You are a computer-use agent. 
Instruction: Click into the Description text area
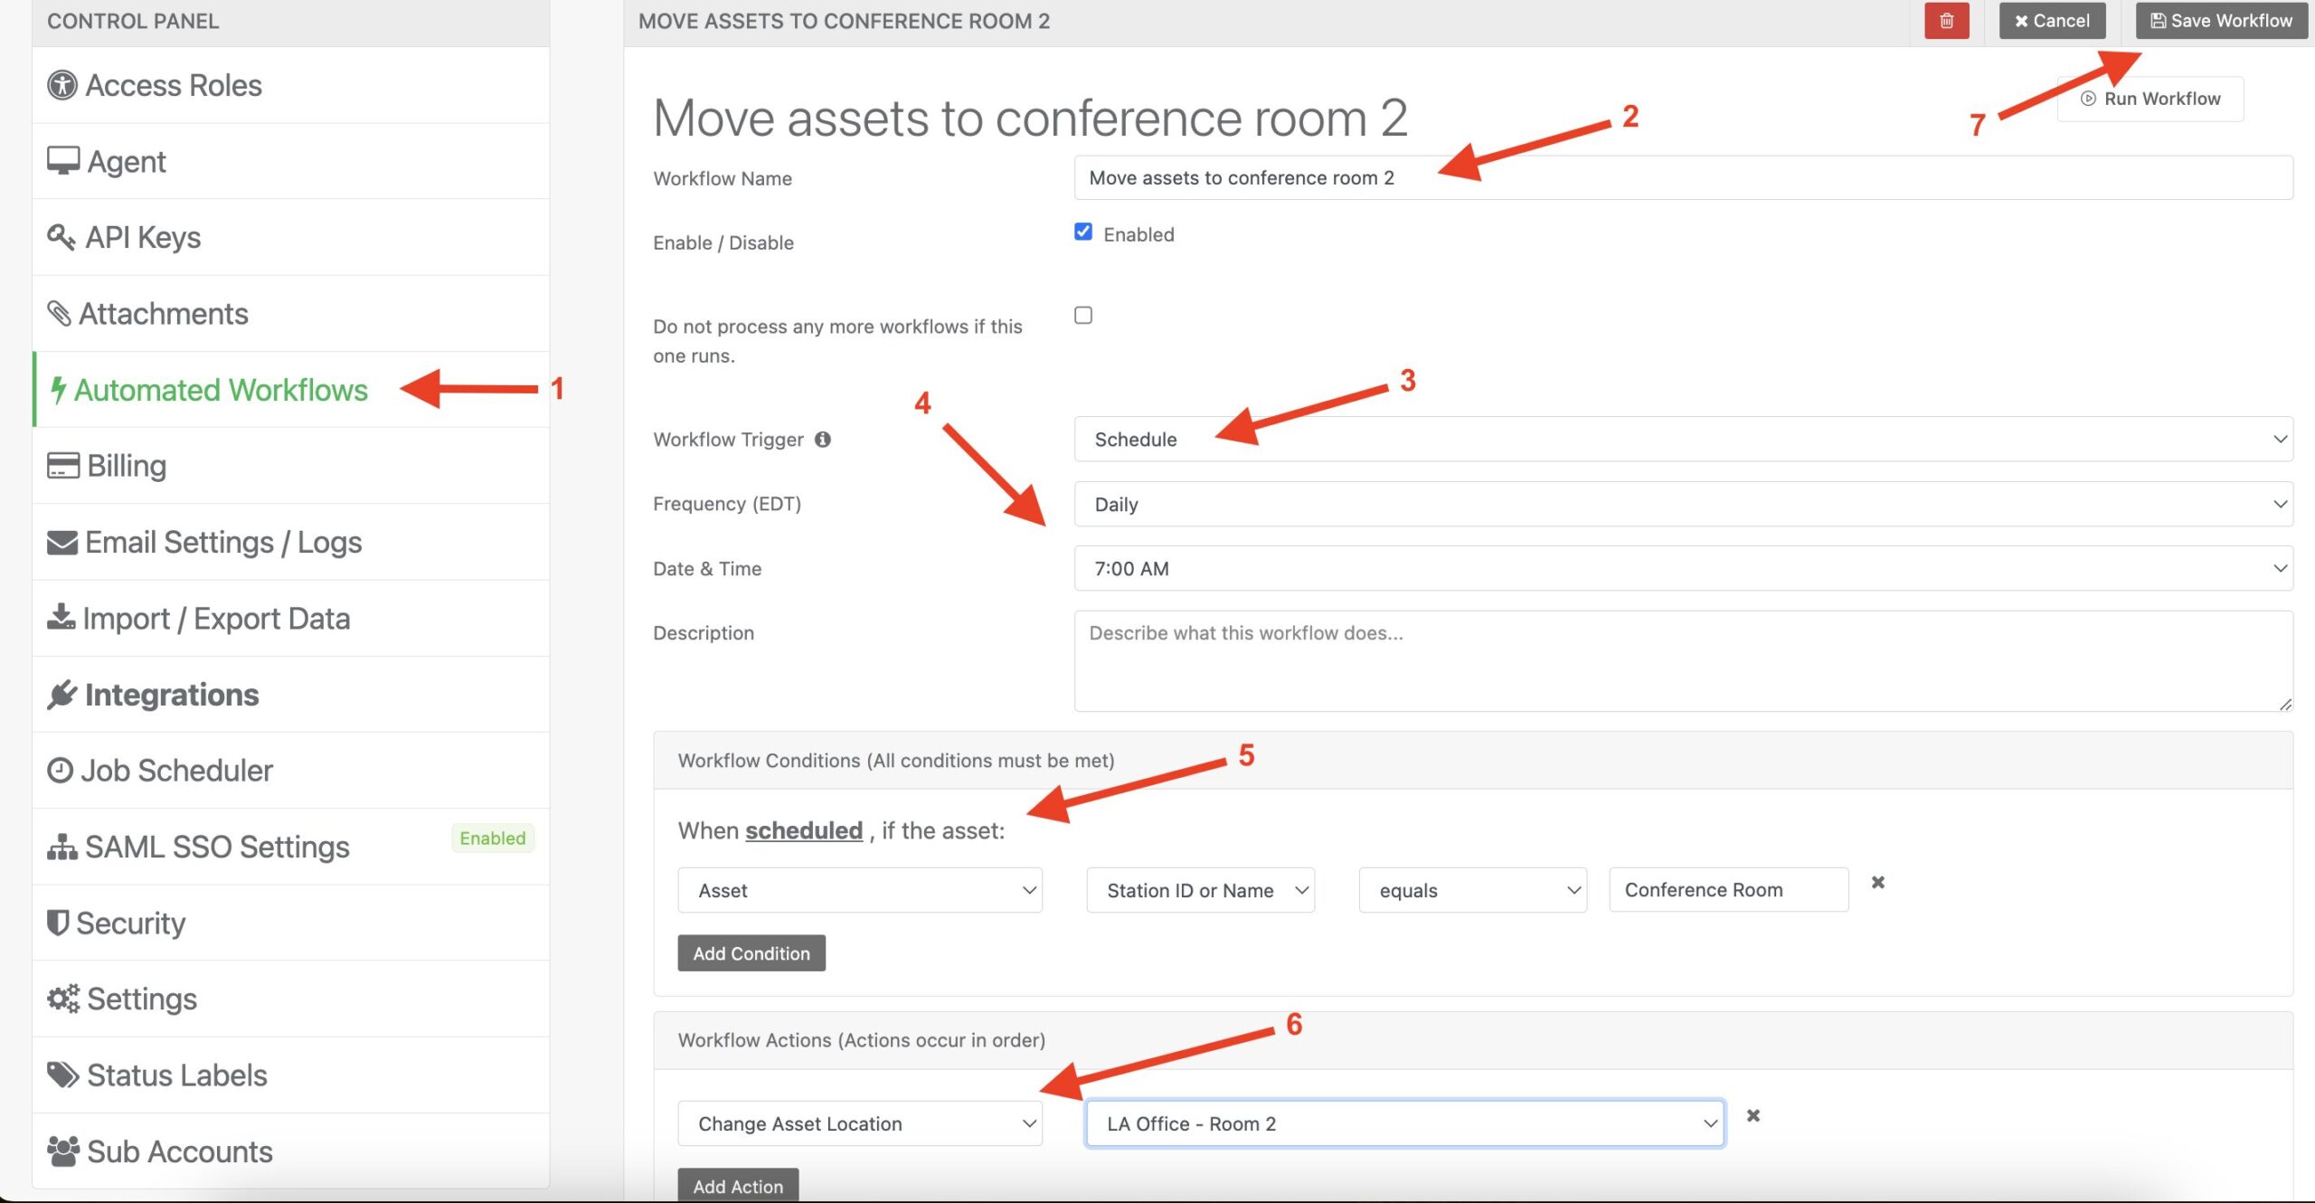[x=1683, y=661]
